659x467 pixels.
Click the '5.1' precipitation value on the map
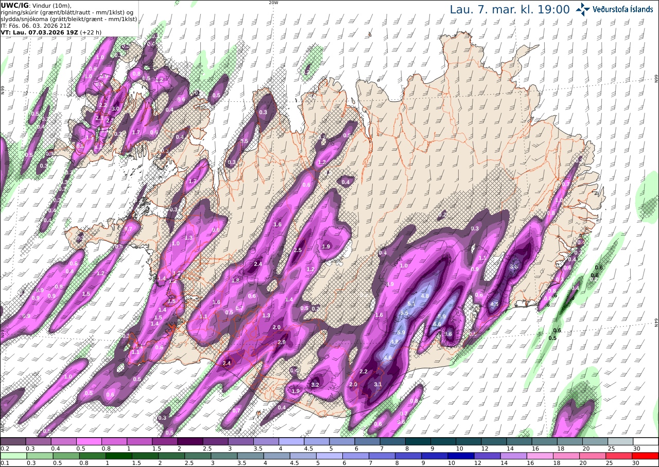click(411, 304)
